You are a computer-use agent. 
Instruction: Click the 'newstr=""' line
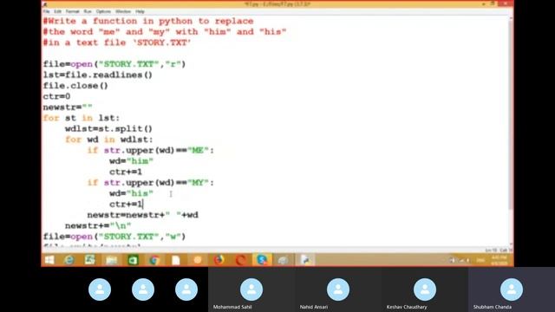click(x=68, y=107)
